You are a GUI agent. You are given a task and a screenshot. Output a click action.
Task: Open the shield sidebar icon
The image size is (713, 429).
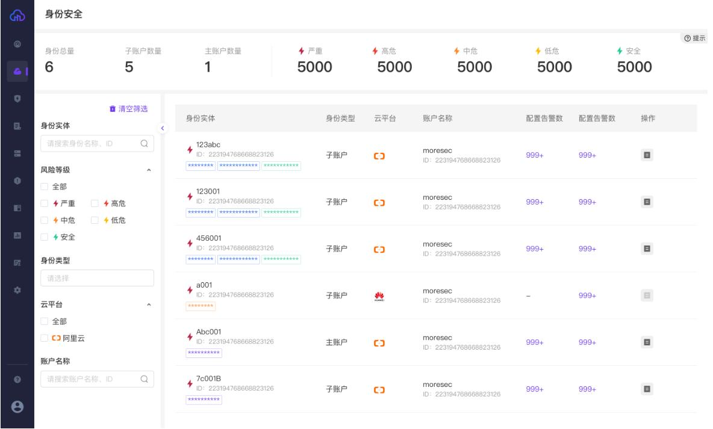click(x=17, y=99)
